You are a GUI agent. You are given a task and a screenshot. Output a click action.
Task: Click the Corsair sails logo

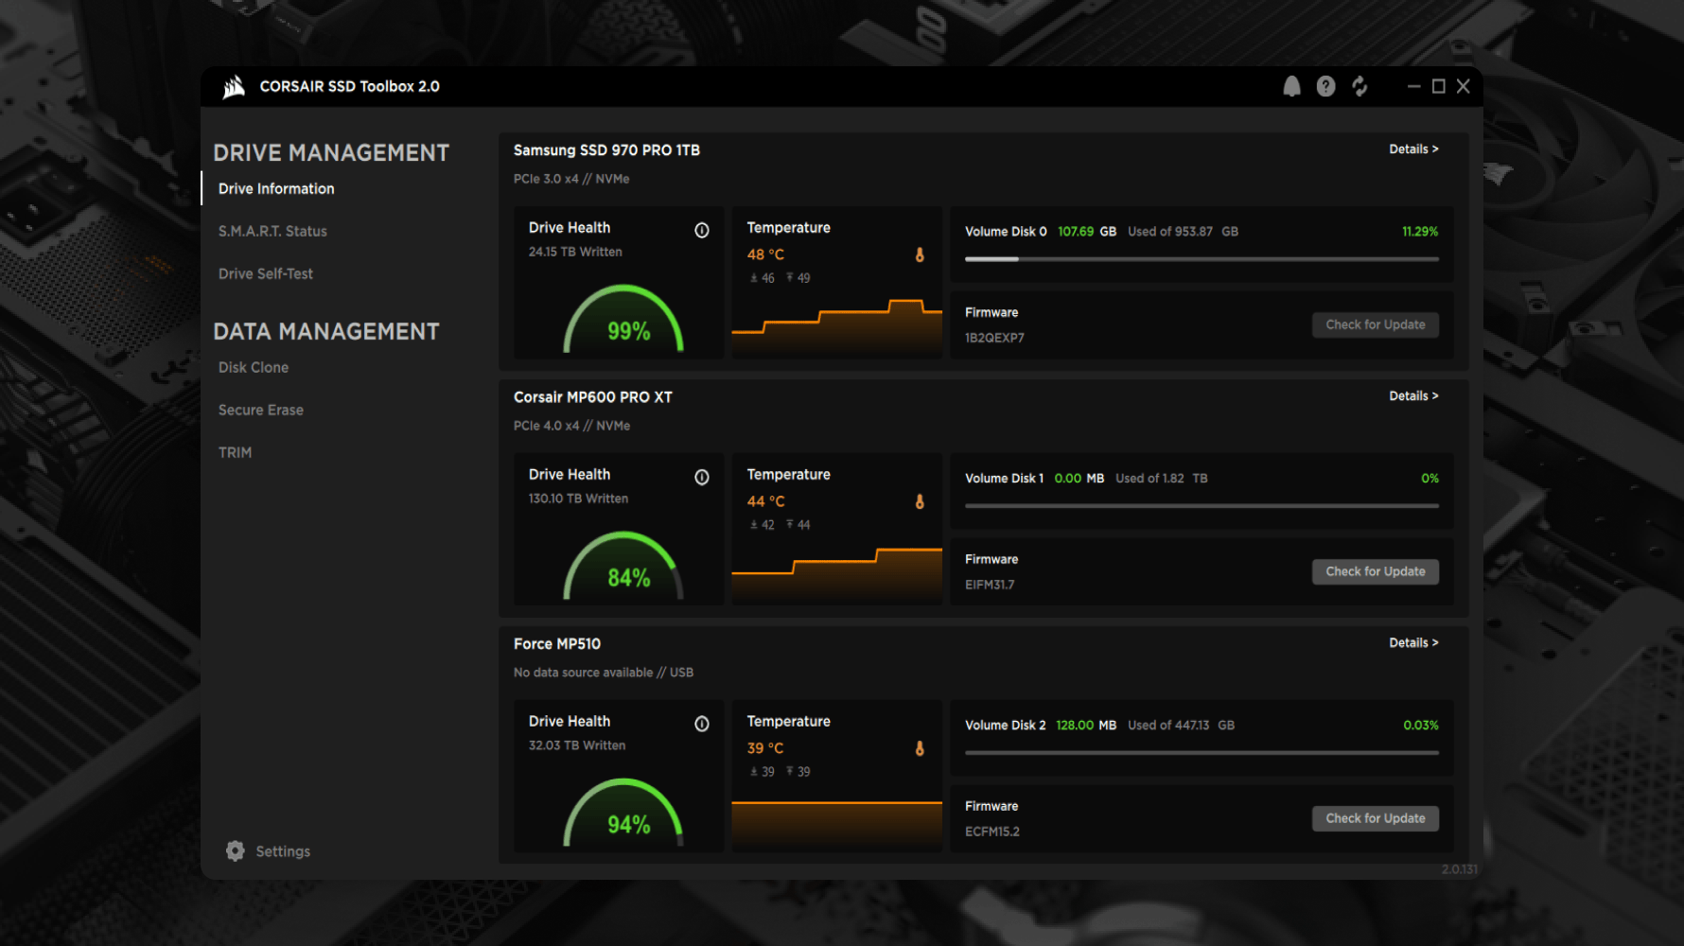click(234, 87)
